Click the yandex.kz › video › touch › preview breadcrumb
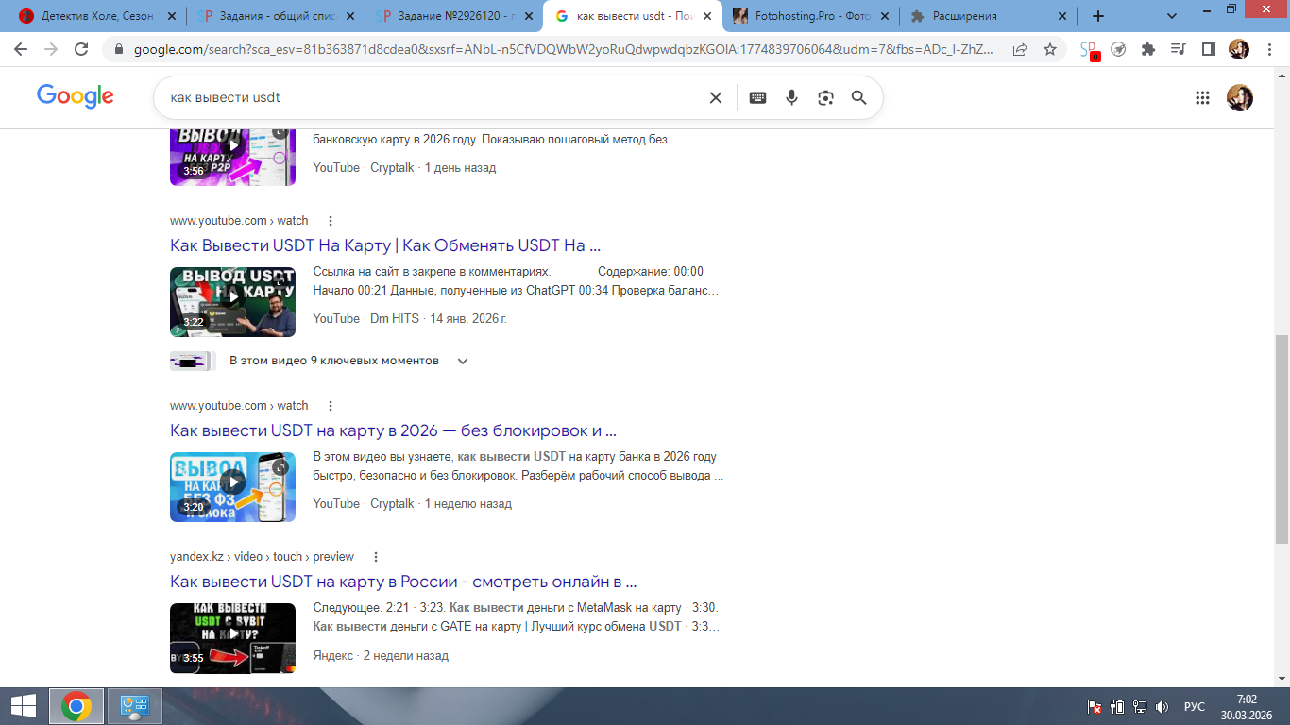The image size is (1290, 725). coord(262,557)
